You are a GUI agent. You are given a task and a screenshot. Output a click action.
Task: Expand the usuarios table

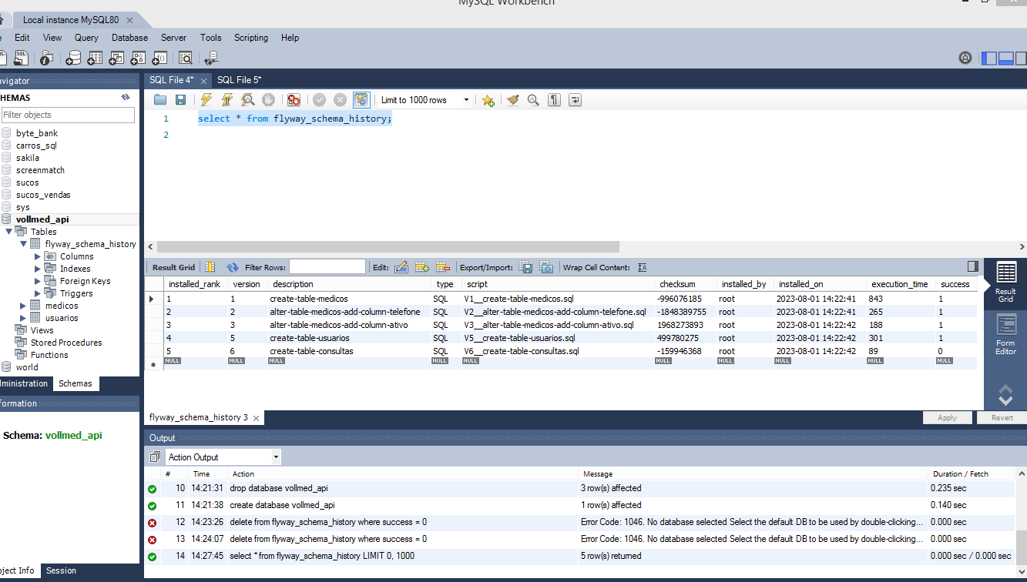[x=24, y=318]
